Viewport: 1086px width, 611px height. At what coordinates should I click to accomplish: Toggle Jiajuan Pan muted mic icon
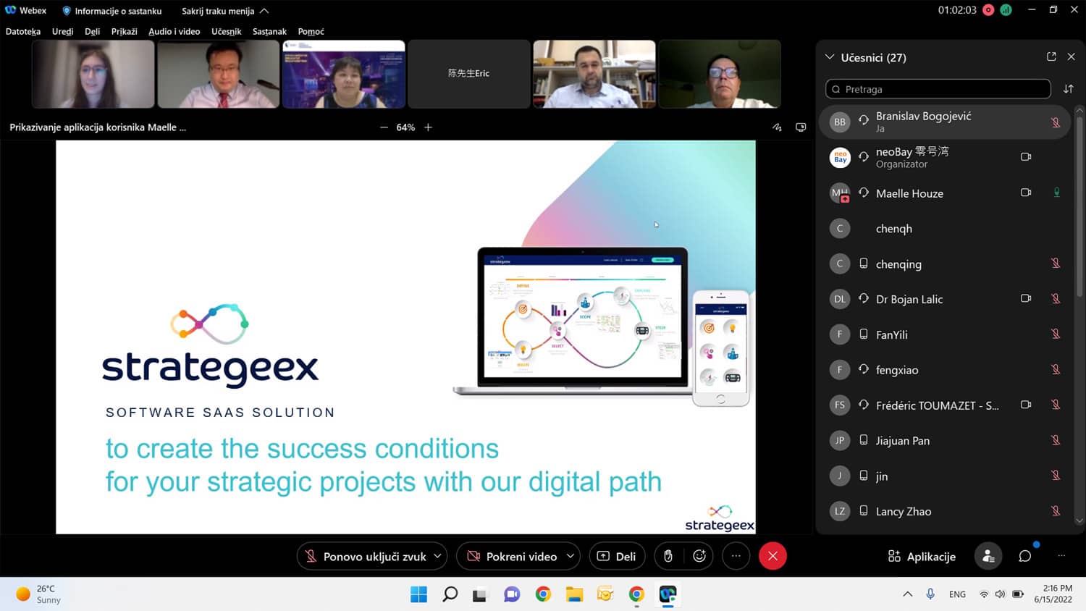click(x=1056, y=440)
